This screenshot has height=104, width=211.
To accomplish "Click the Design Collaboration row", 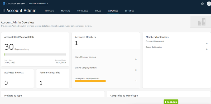I will click(x=176, y=48).
